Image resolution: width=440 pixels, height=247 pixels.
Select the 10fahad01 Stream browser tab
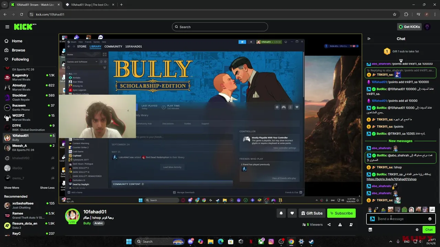click(x=35, y=5)
